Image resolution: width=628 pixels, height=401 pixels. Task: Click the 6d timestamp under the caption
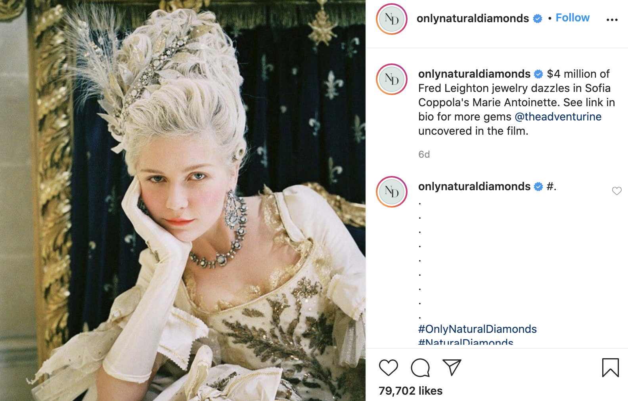[424, 154]
